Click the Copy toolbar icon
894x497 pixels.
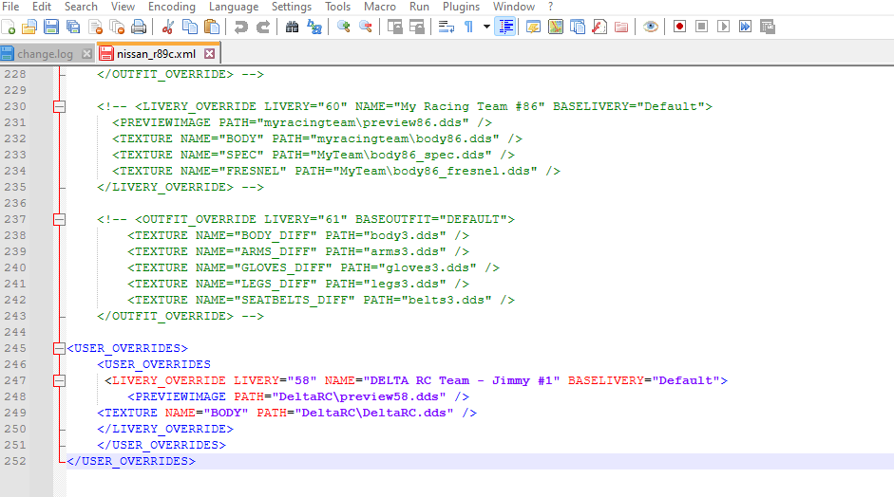pos(189,27)
